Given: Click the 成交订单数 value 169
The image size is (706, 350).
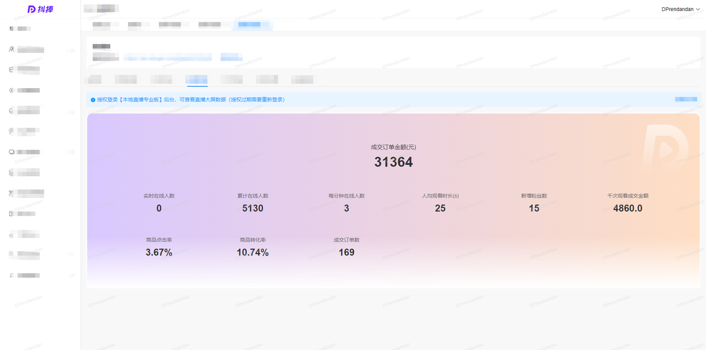Looking at the screenshot, I should [346, 252].
